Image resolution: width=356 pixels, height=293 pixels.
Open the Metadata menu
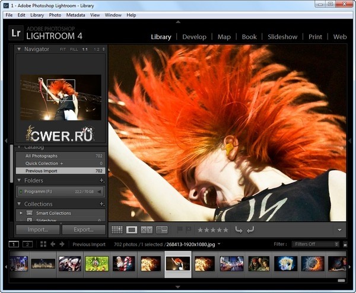[x=75, y=15]
